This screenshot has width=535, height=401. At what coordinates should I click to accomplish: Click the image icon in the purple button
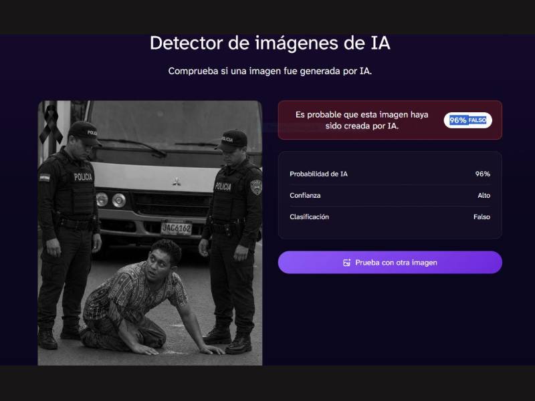[x=346, y=263]
